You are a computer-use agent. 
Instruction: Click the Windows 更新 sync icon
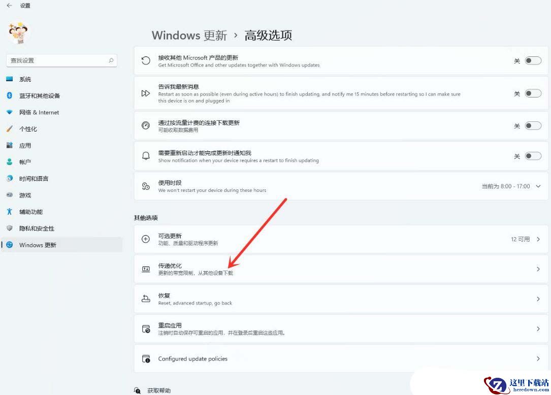point(10,245)
